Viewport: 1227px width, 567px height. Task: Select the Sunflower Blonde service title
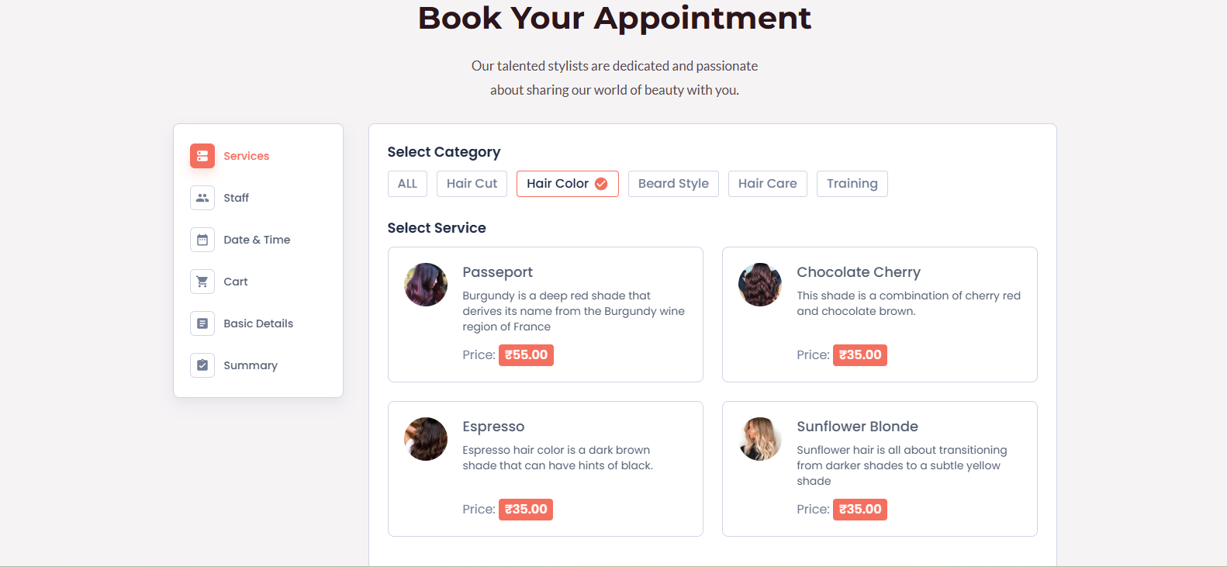click(x=857, y=427)
